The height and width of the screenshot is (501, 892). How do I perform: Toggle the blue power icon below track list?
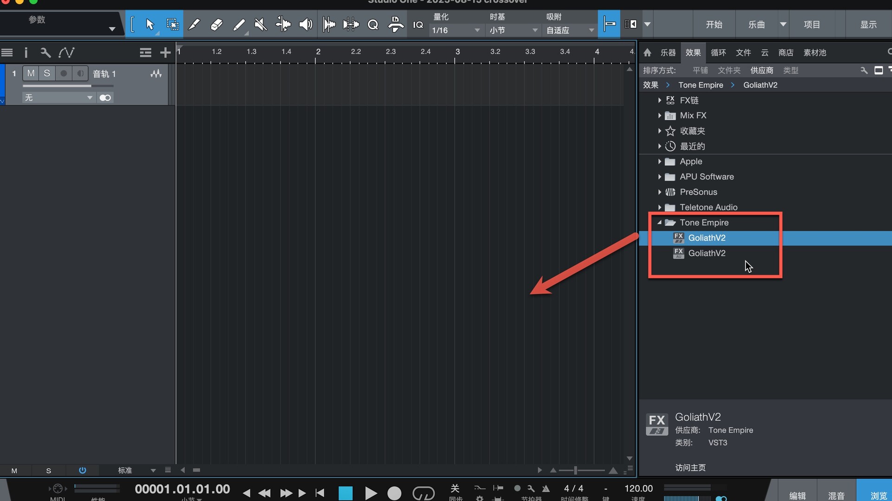(x=82, y=470)
